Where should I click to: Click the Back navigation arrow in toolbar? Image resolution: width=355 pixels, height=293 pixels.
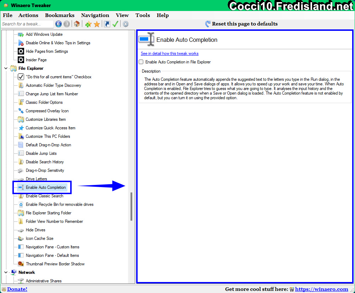click(x=59, y=24)
